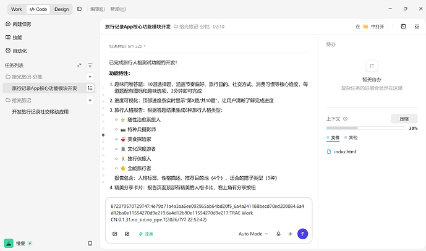Expand the 任务耗时 6m 32s details
Screen dimensions: 426x251
(x=127, y=46)
